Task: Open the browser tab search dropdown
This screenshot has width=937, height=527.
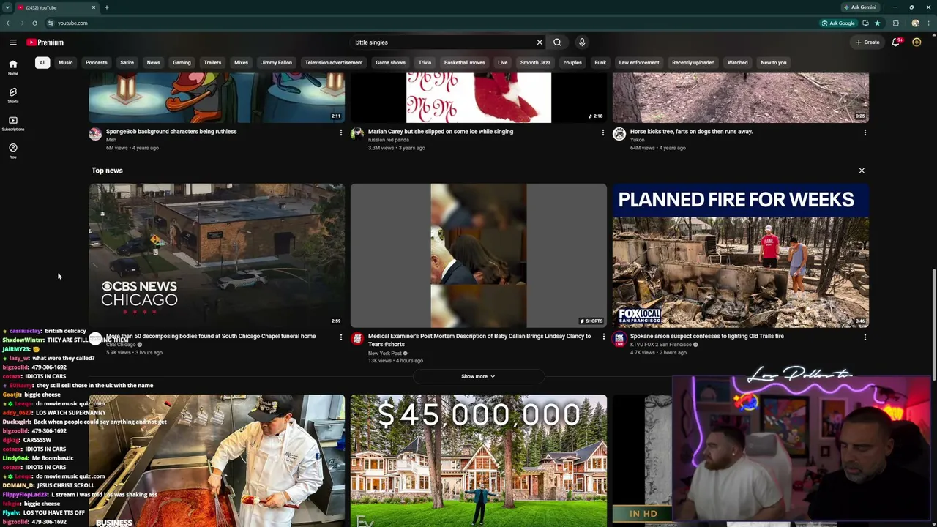Action: [7, 7]
